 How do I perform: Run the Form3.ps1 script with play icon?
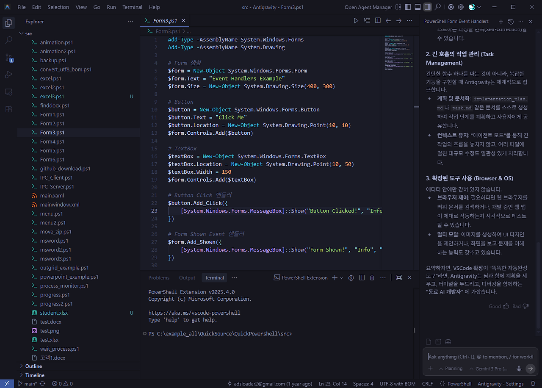356,20
